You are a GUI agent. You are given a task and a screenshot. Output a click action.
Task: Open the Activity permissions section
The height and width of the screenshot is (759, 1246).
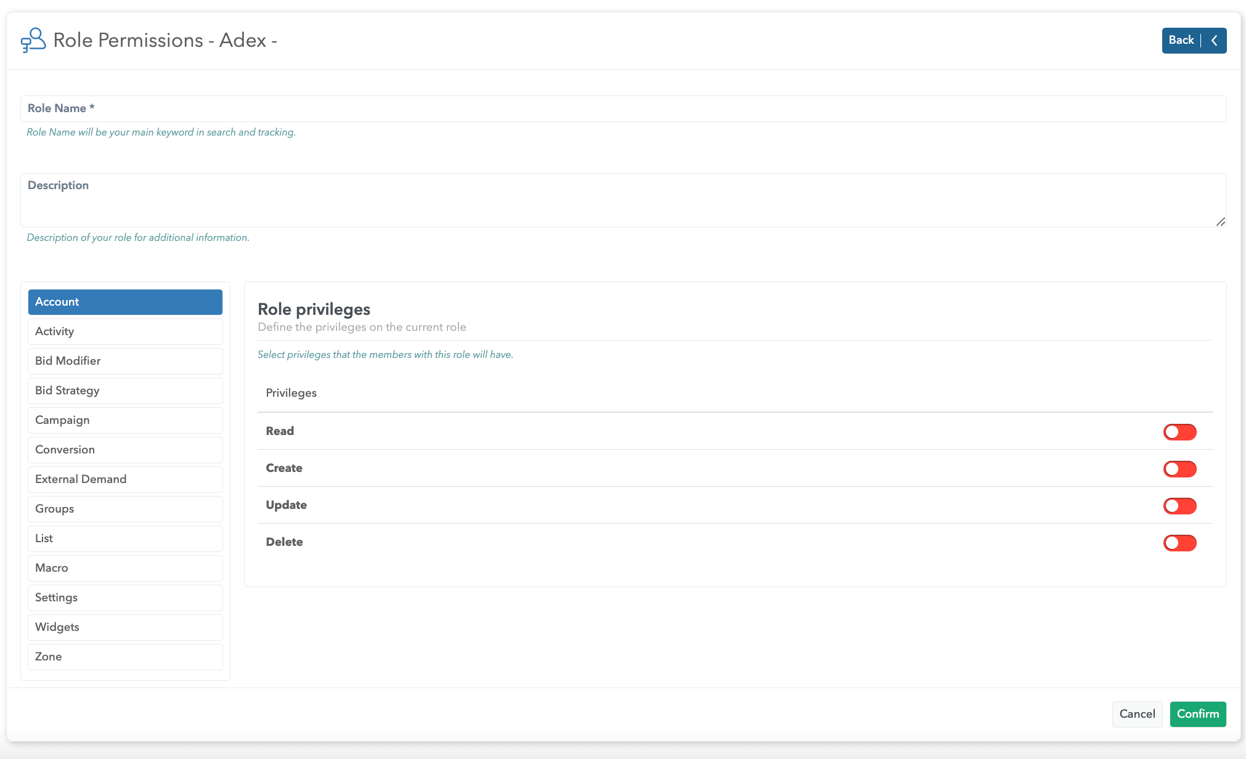point(125,331)
